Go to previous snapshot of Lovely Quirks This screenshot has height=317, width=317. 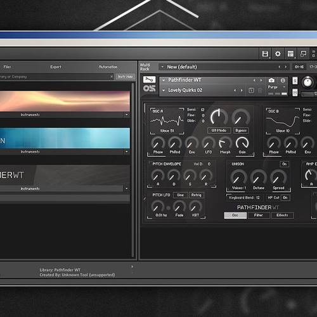pyautogui.click(x=235, y=91)
